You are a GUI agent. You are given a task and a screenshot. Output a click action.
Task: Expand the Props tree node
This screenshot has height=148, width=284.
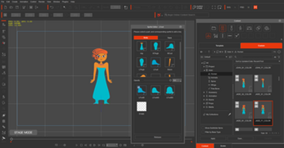204,103
